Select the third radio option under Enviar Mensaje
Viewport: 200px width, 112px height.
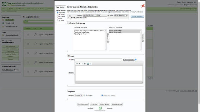[57, 16]
